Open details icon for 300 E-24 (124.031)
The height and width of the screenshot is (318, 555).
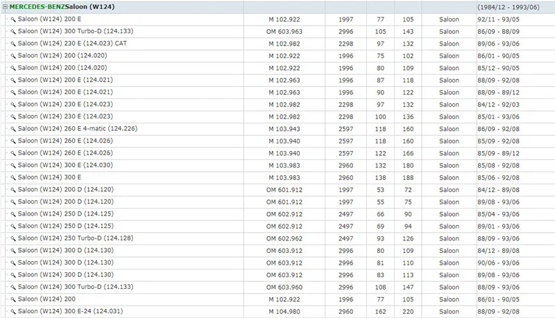[x=13, y=312]
